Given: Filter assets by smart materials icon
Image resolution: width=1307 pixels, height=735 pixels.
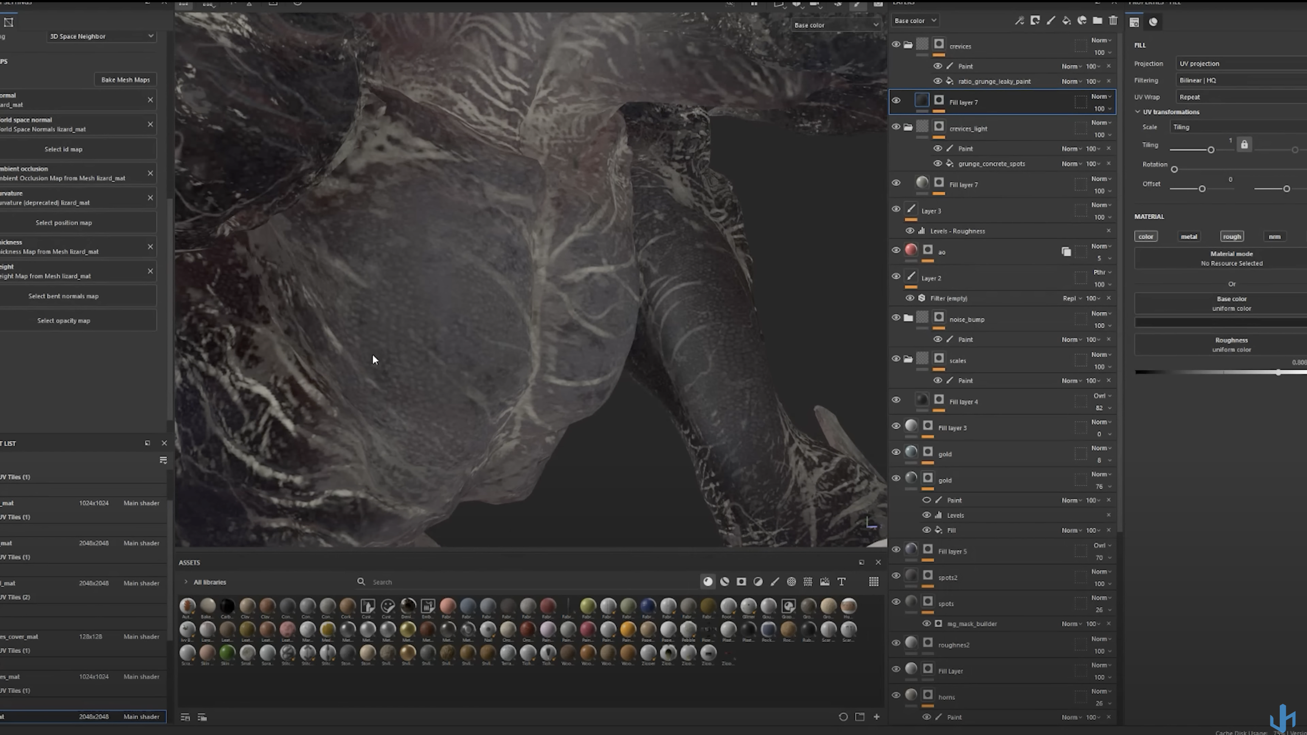Looking at the screenshot, I should (x=725, y=582).
